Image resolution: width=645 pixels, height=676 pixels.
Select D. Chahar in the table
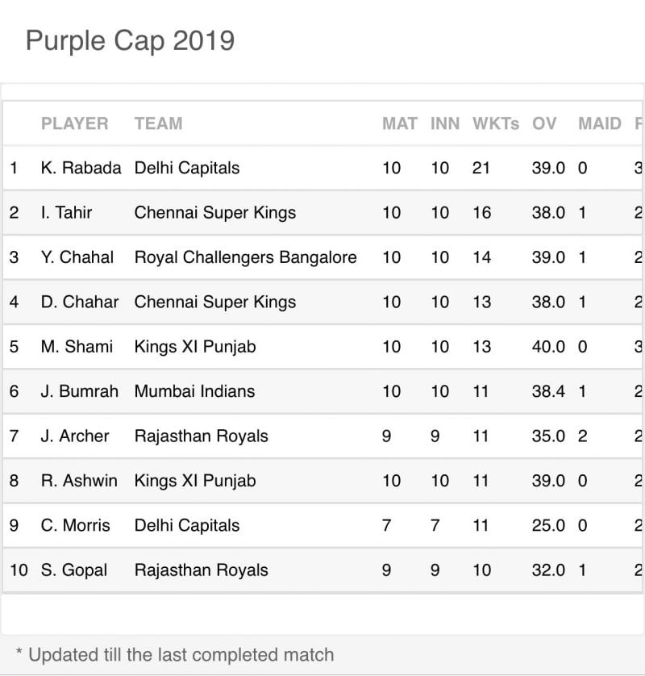(x=79, y=302)
